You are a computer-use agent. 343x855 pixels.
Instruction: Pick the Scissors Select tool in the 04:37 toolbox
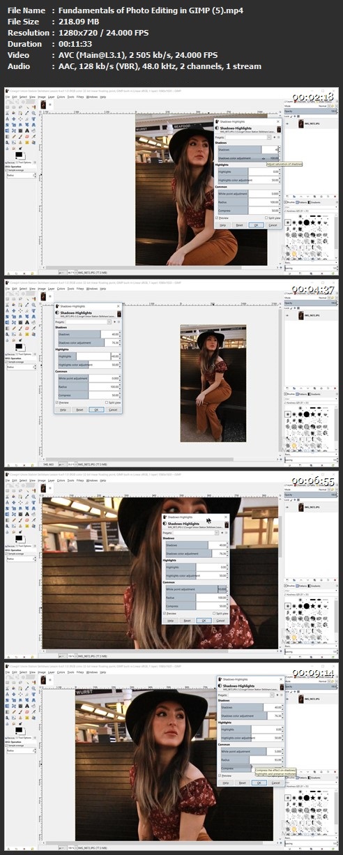coord(7,305)
